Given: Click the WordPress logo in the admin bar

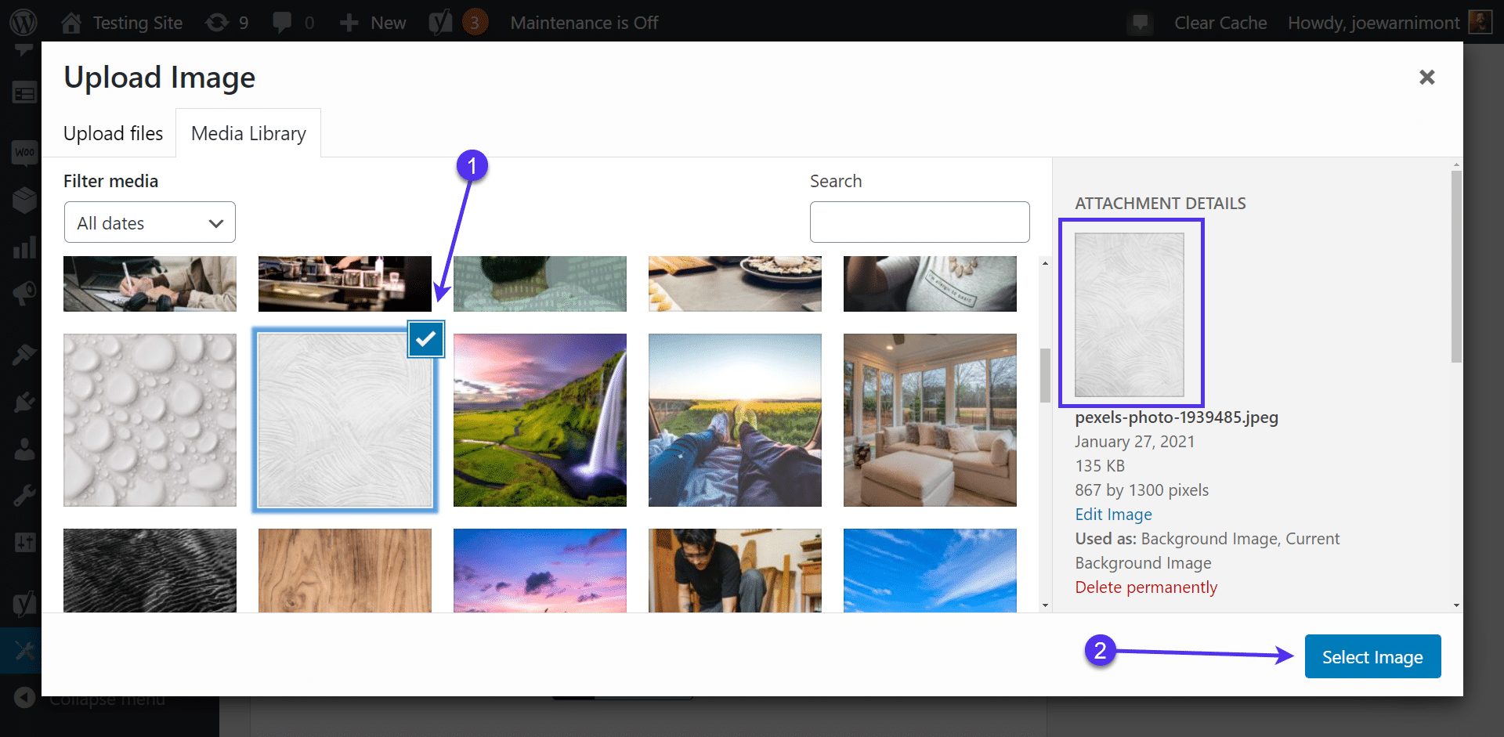Looking at the screenshot, I should [23, 21].
